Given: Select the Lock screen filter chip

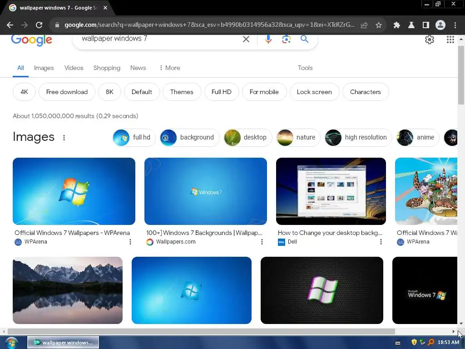Looking at the screenshot, I should click(x=314, y=92).
